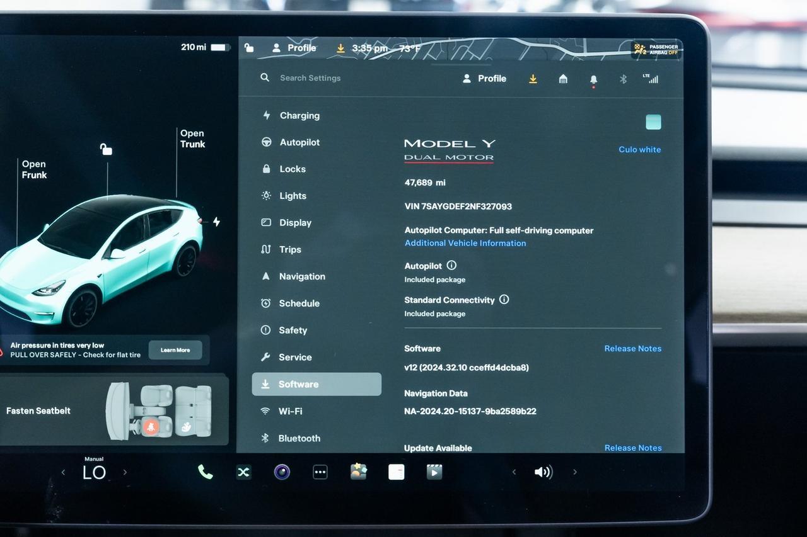Open the dashcam camera app icon
807x537 pixels.
pos(282,472)
